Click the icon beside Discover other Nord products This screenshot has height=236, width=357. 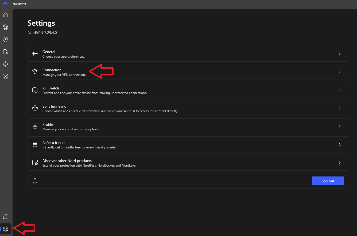coord(35,163)
